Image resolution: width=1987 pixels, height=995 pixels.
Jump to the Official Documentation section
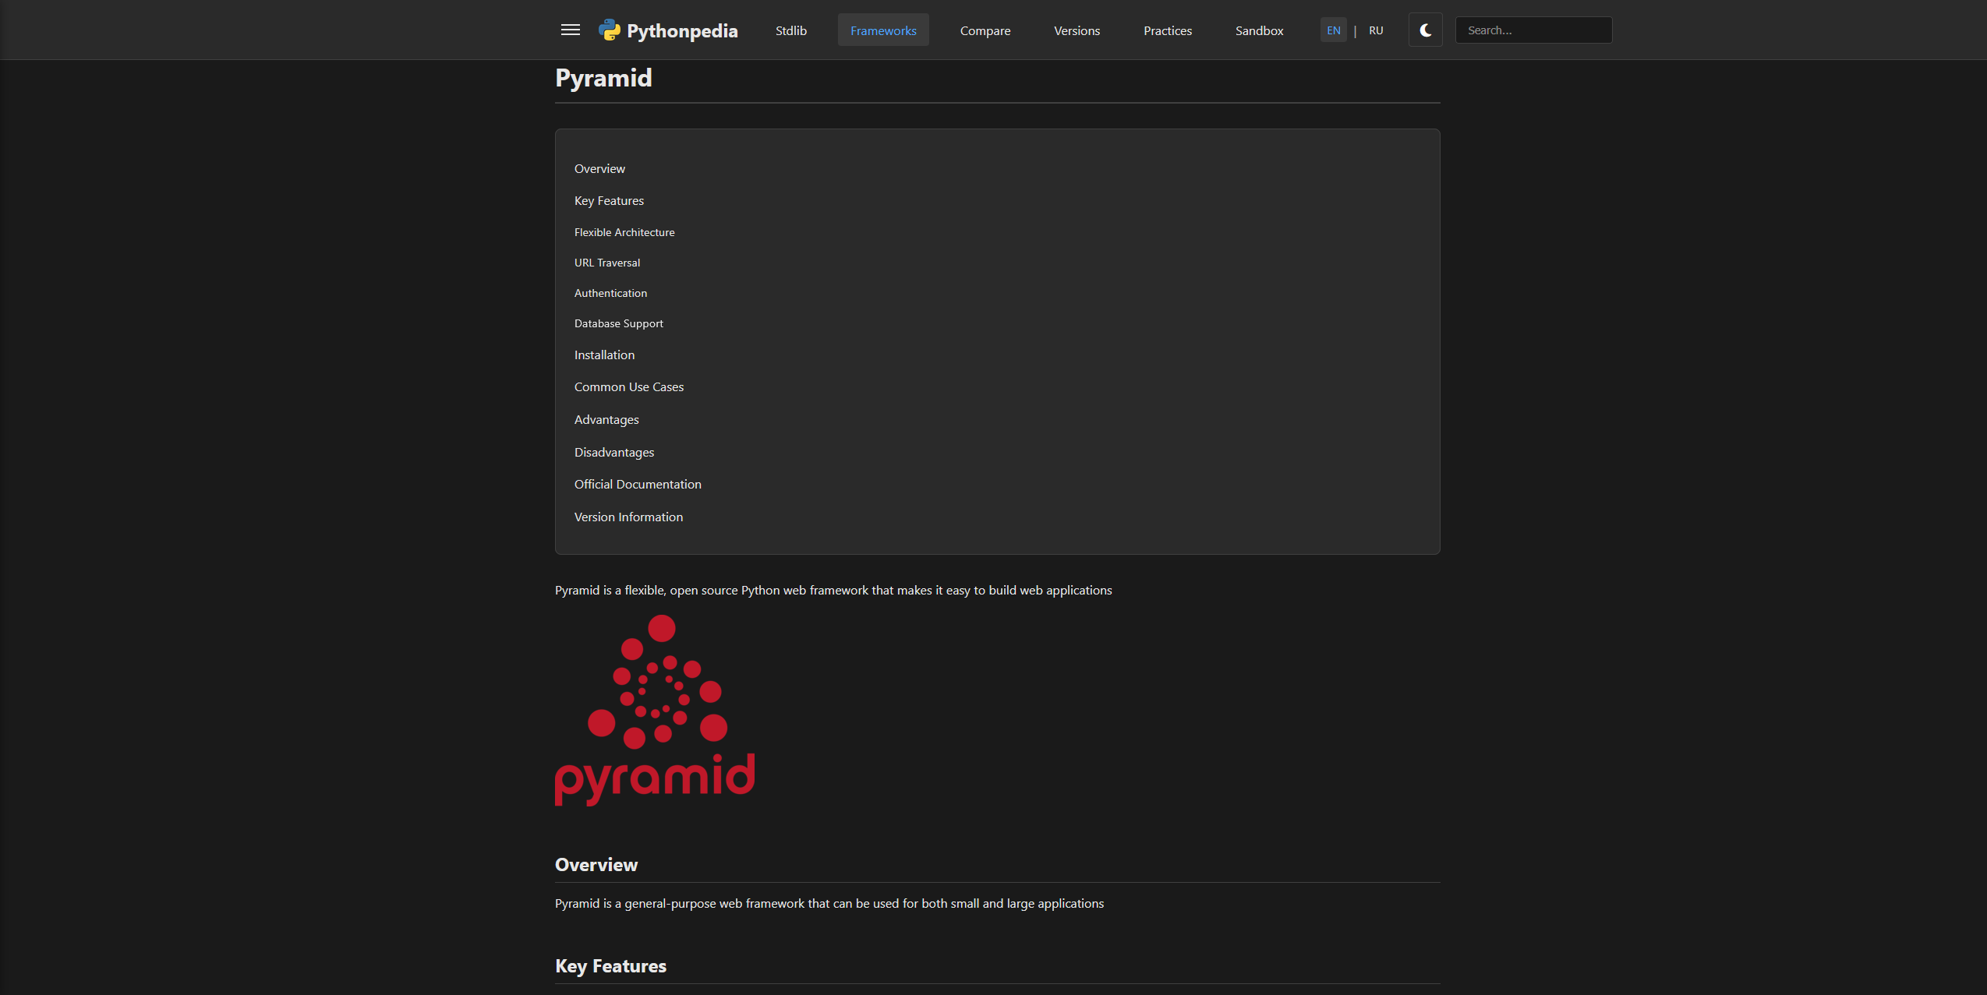[x=637, y=484]
